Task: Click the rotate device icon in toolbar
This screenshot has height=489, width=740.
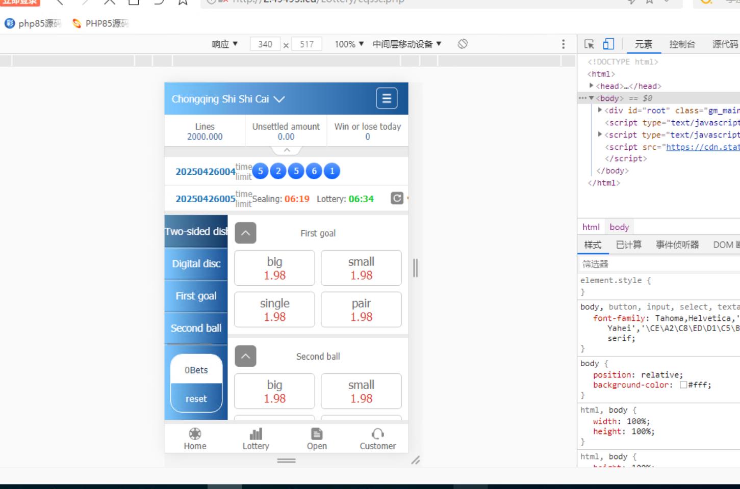Action: tap(463, 44)
